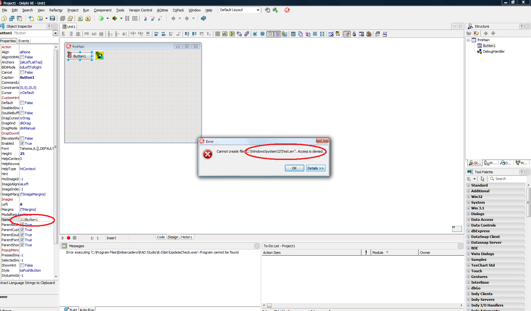Click the Lock Controls padlock icon

[354, 34]
